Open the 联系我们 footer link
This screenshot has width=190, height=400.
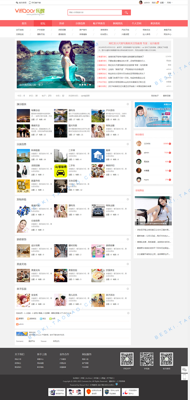point(18,367)
